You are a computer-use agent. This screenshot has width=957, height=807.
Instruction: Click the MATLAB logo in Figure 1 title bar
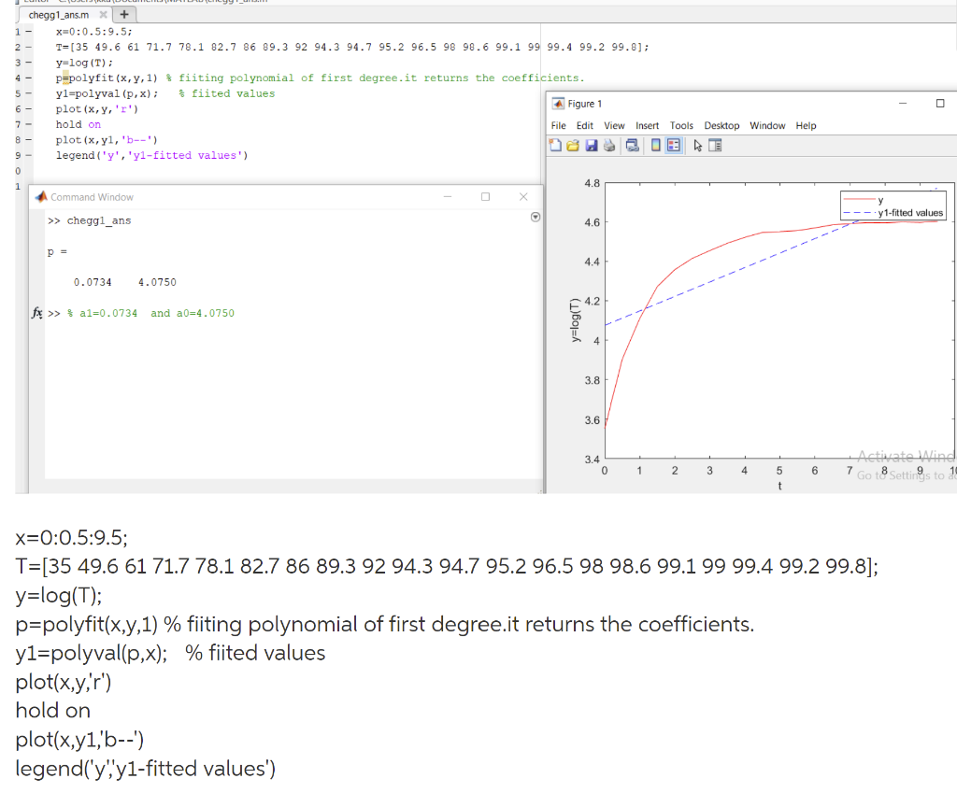[558, 104]
